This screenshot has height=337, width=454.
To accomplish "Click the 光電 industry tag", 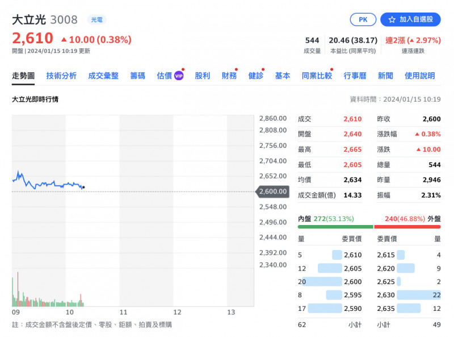I will [96, 20].
